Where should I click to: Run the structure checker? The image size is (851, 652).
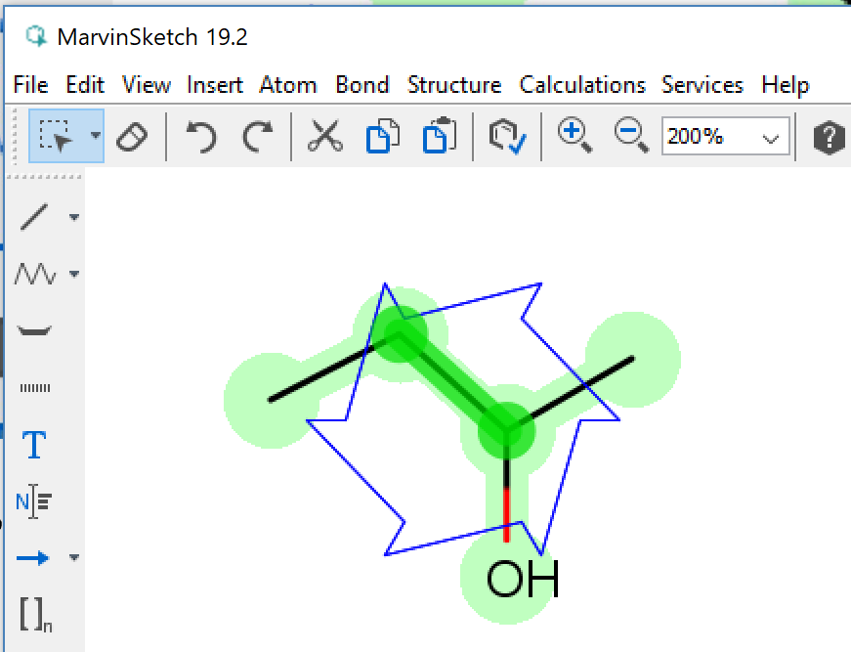coord(507,137)
